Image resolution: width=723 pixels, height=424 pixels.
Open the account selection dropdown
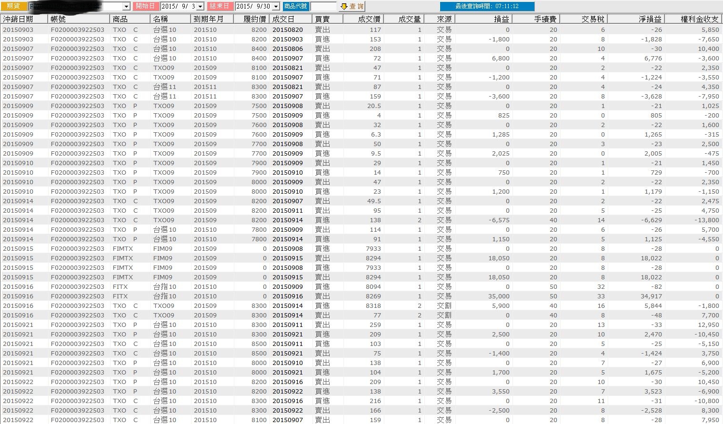coord(126,7)
